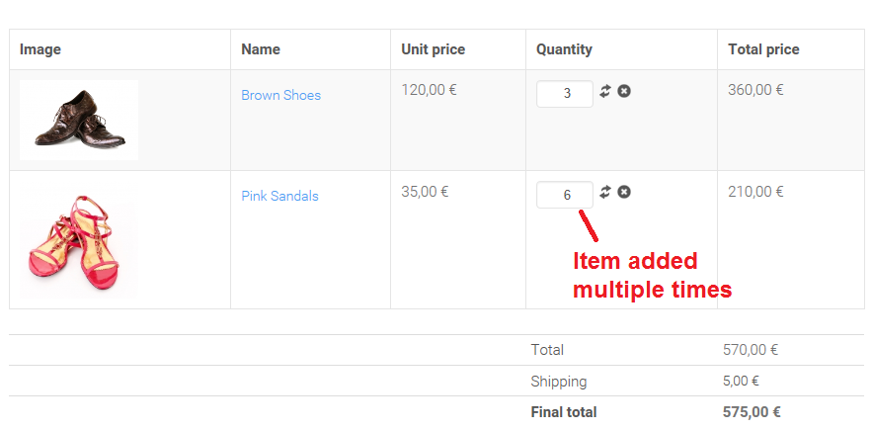
Task: Click the Final total 575,00 € amount
Action: coord(752,412)
